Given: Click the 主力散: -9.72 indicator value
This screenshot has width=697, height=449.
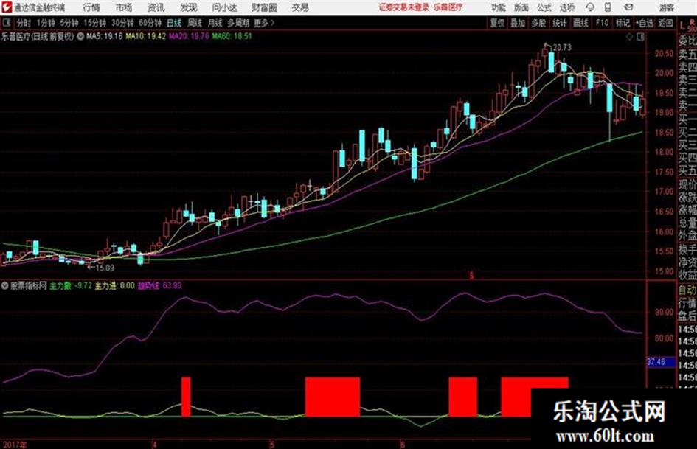Looking at the screenshot, I should tap(71, 286).
